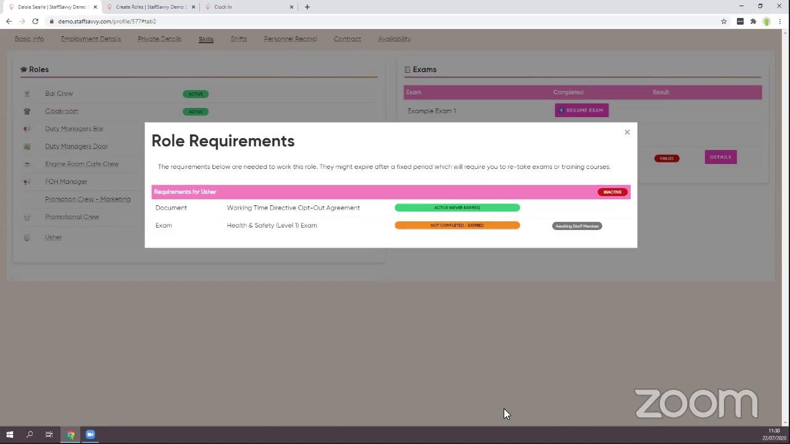790x444 pixels.
Task: Click the Cloakroom shirt icon
Action: pos(27,111)
